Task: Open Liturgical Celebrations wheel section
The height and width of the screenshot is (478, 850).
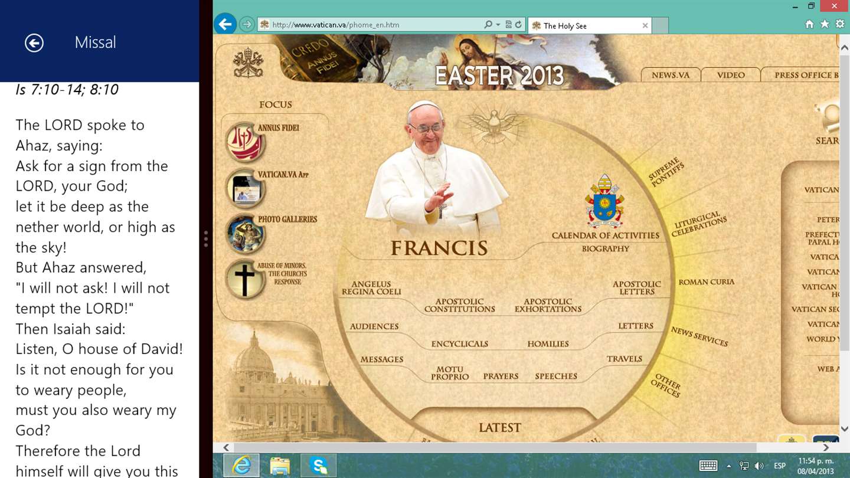Action: 699,225
